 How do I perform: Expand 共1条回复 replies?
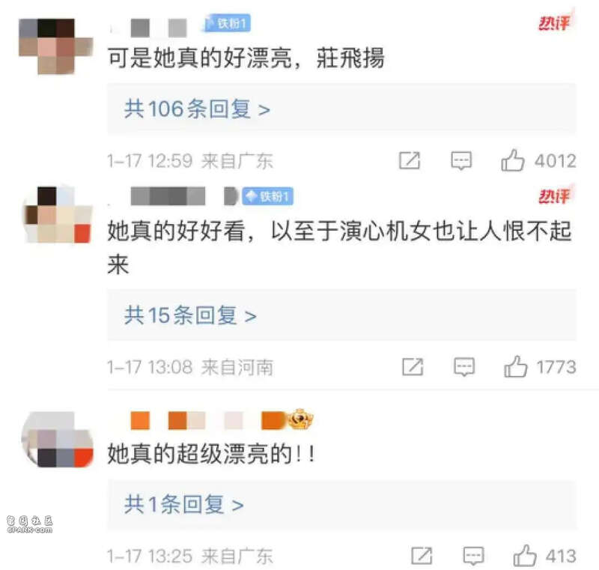[x=183, y=504]
